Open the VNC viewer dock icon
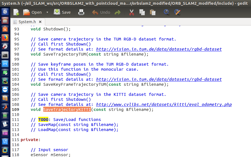This screenshot has height=157, width=251. [5, 142]
